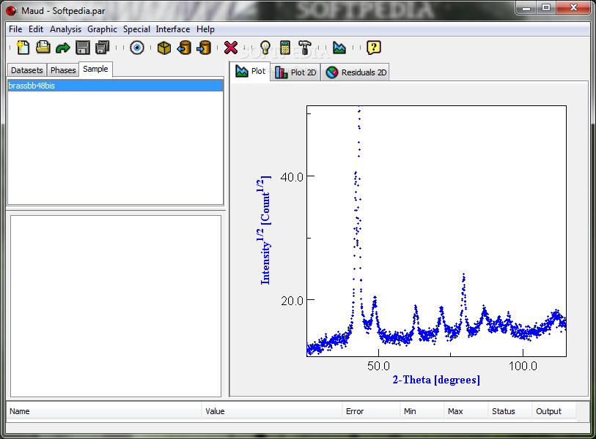
Task: Select the brassbb48bis sample entry
Action: pos(115,86)
